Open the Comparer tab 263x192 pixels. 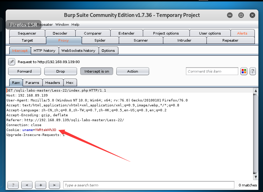click(93, 33)
